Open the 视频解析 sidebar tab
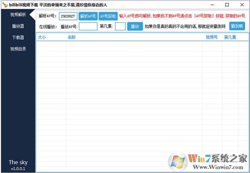The height and width of the screenshot is (173, 250). pyautogui.click(x=18, y=15)
